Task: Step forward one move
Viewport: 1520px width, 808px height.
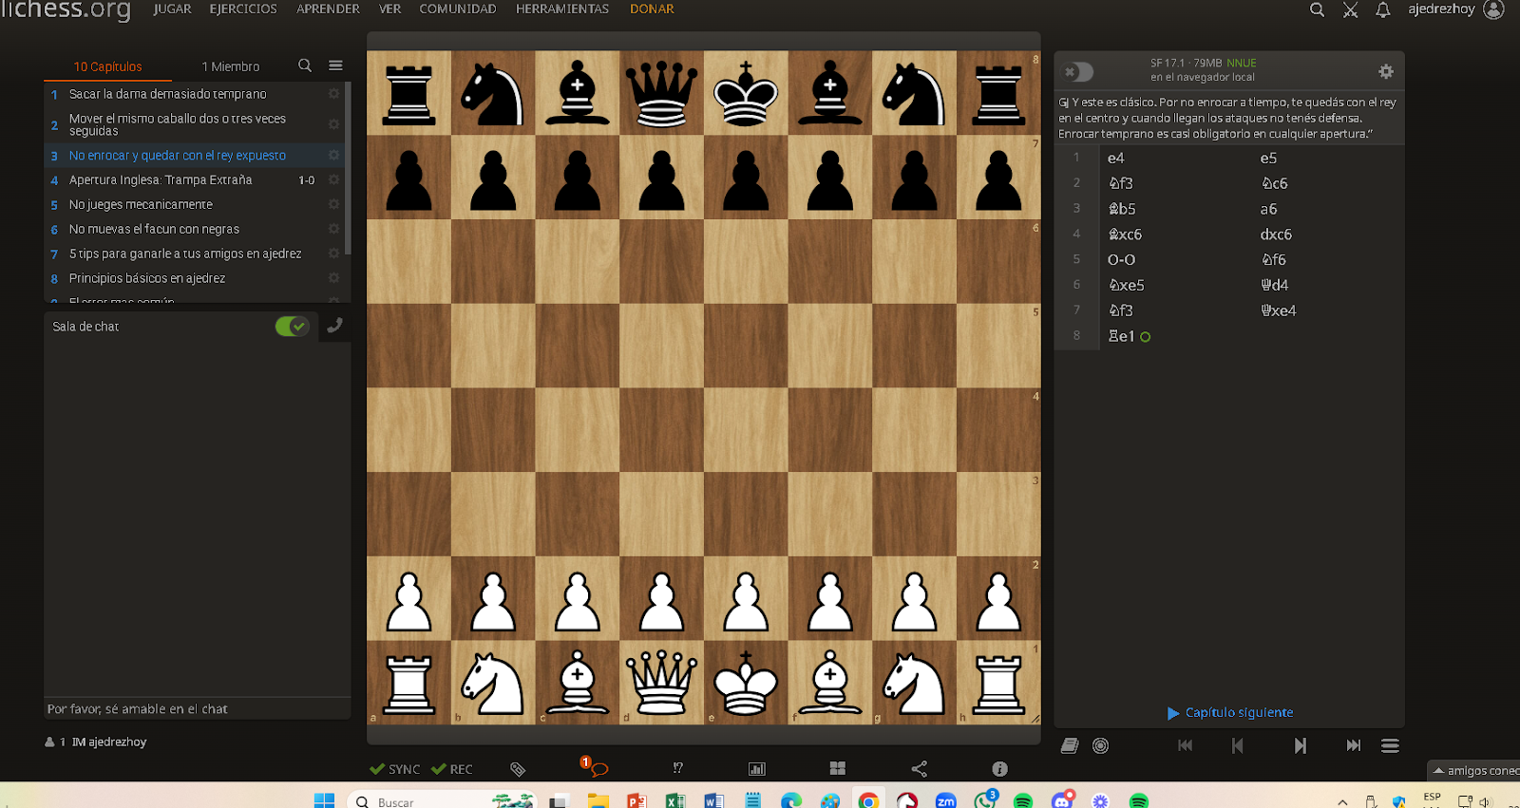Action: [1300, 745]
